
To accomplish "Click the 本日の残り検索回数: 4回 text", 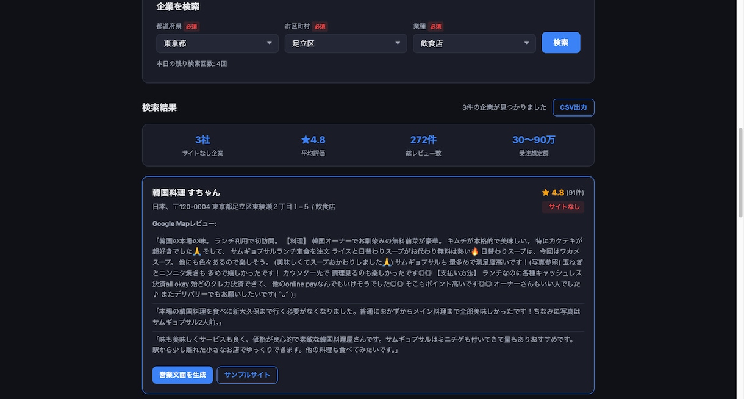I will pyautogui.click(x=191, y=63).
